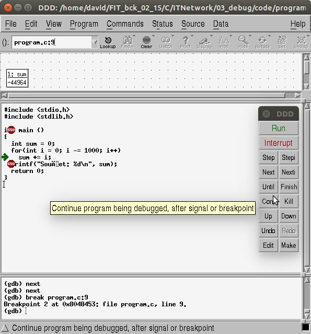Open the View menu

pyautogui.click(x=54, y=24)
